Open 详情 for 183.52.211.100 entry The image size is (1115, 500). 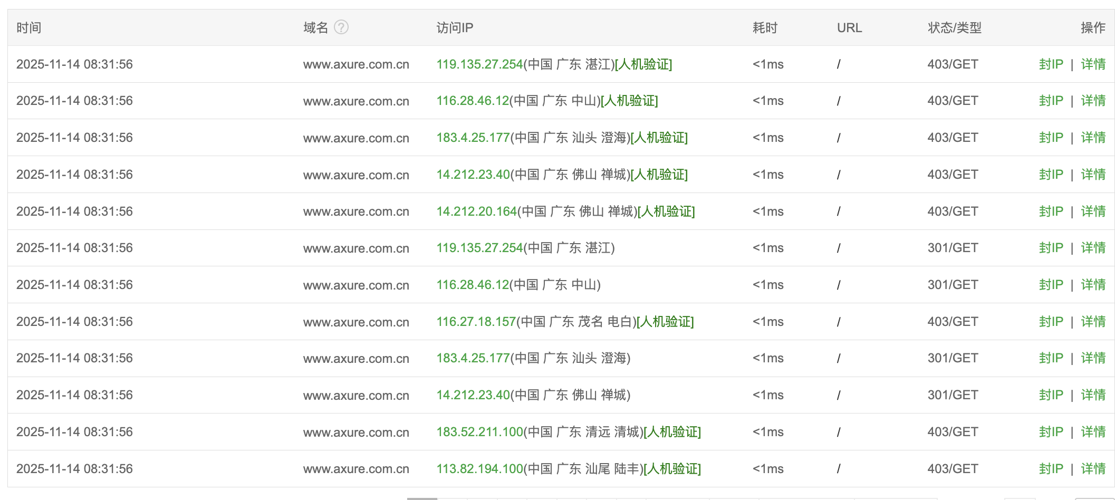[1093, 432]
